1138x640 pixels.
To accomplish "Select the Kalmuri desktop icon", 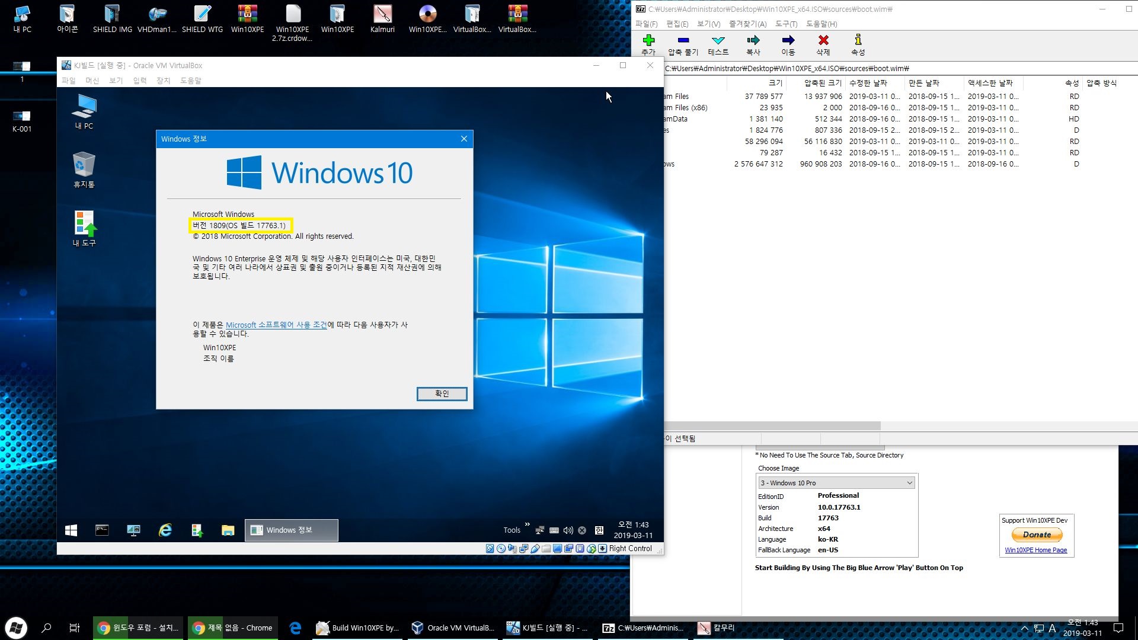I will (x=382, y=19).
